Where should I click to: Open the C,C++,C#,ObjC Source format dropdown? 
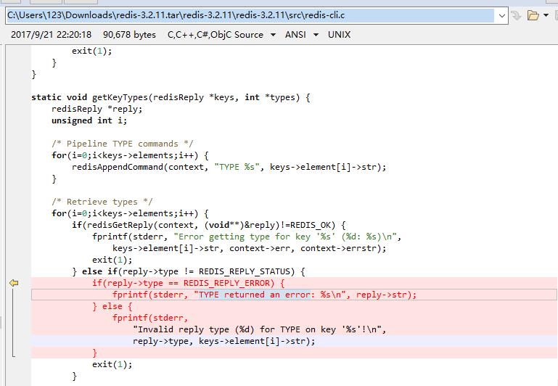click(221, 34)
